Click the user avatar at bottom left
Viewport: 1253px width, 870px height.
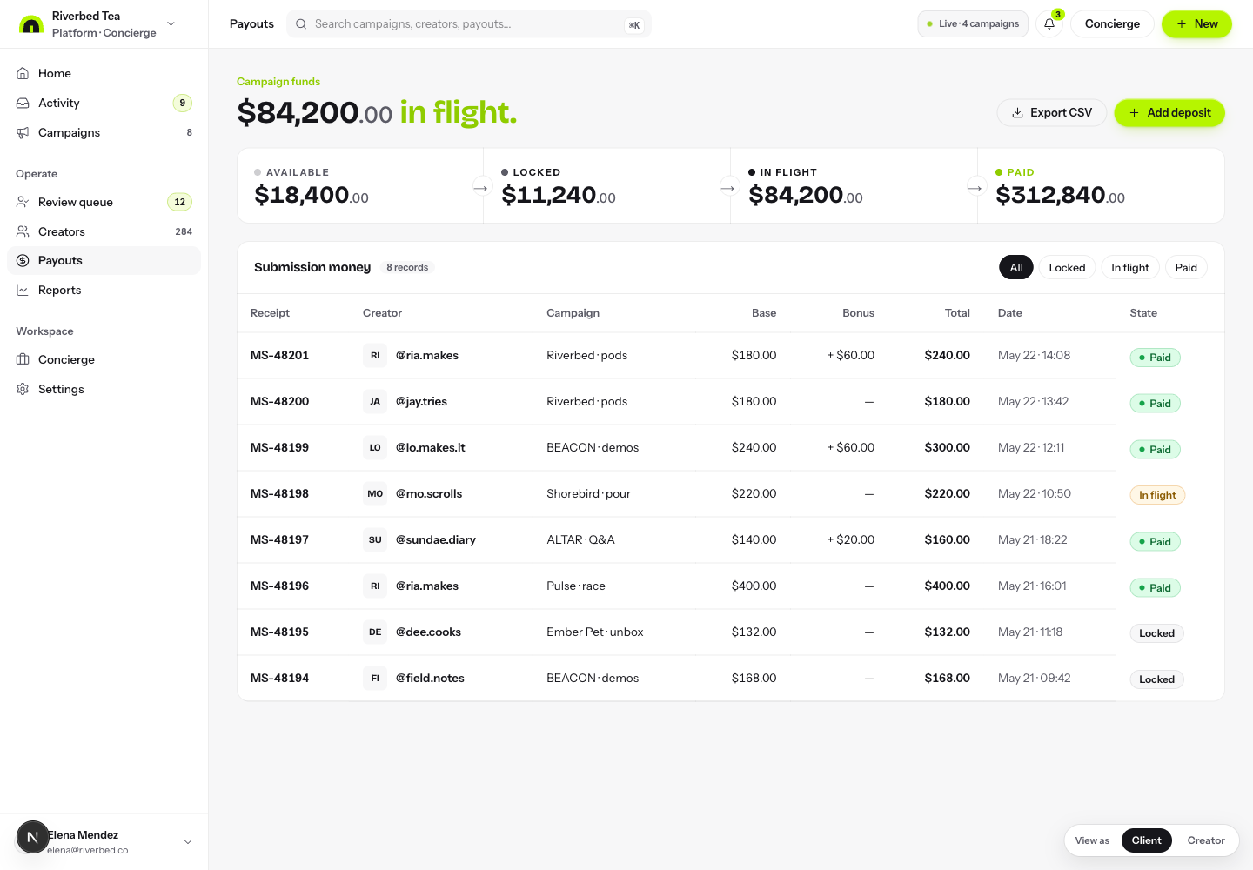(x=33, y=837)
